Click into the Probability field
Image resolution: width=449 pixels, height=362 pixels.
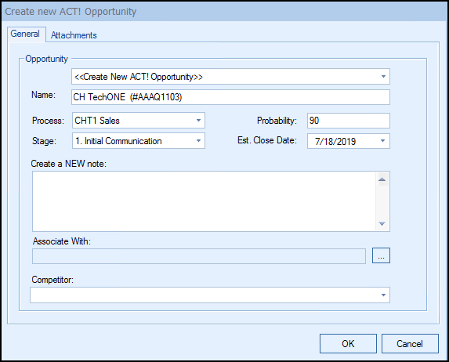coord(349,121)
